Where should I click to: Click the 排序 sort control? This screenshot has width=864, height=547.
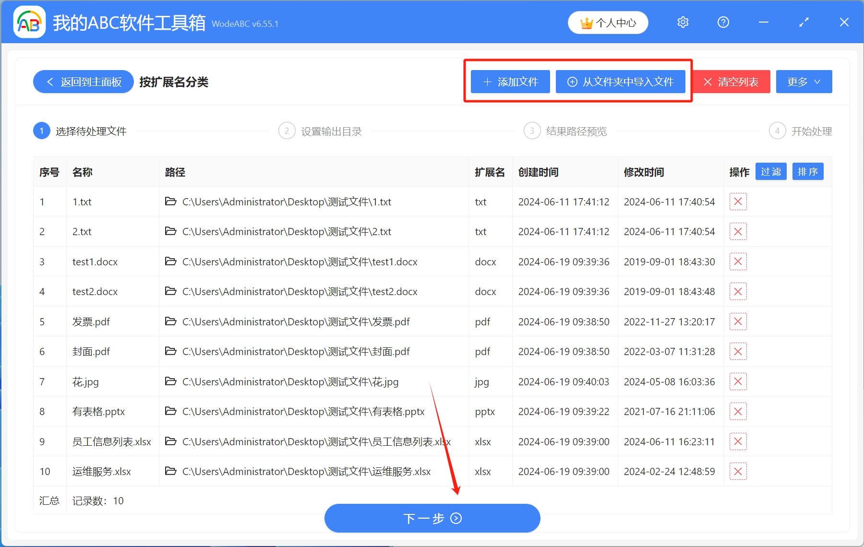(808, 171)
